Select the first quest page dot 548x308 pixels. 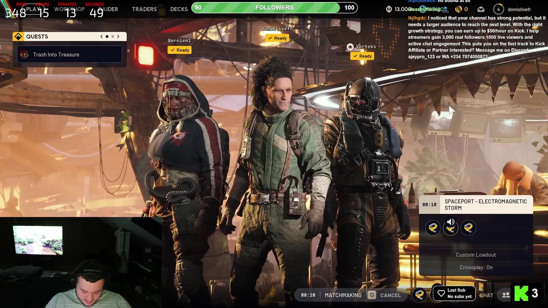pyautogui.click(x=107, y=36)
